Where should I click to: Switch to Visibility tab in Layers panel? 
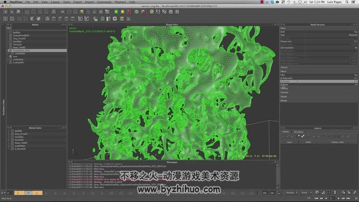click(286, 132)
